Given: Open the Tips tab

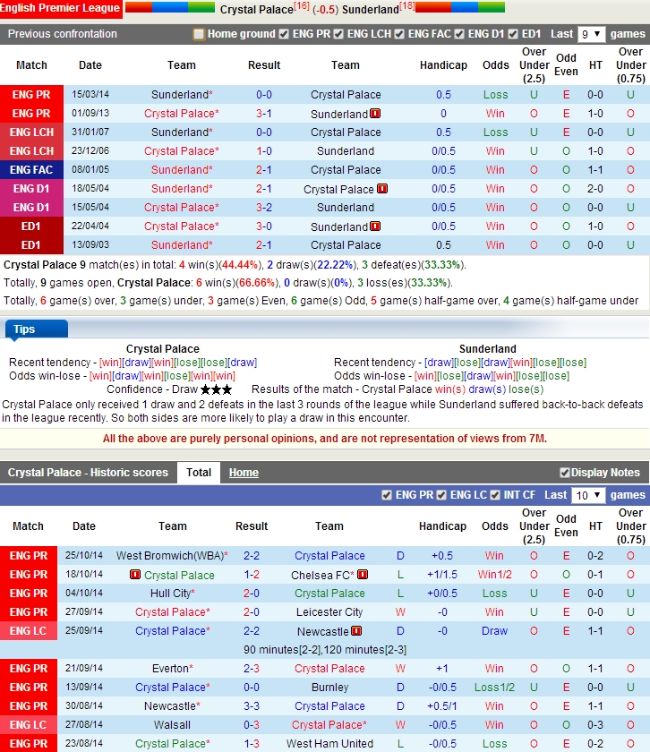Looking at the screenshot, I should point(37,329).
